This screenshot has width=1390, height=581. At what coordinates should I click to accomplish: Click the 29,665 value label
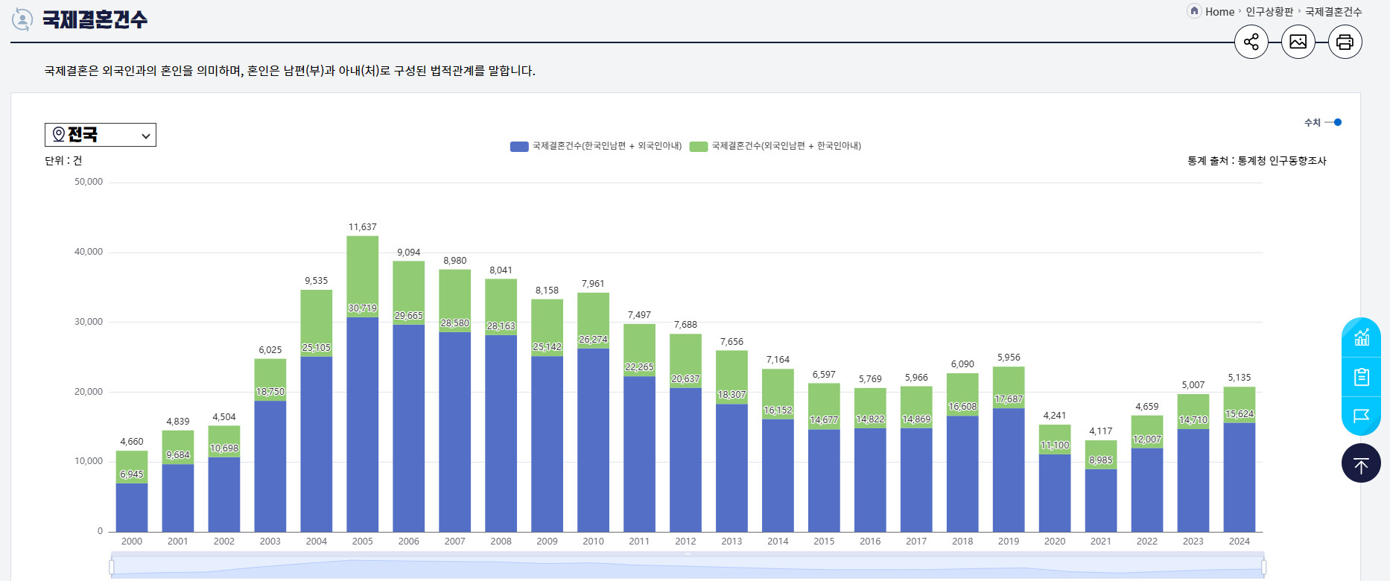coord(409,316)
